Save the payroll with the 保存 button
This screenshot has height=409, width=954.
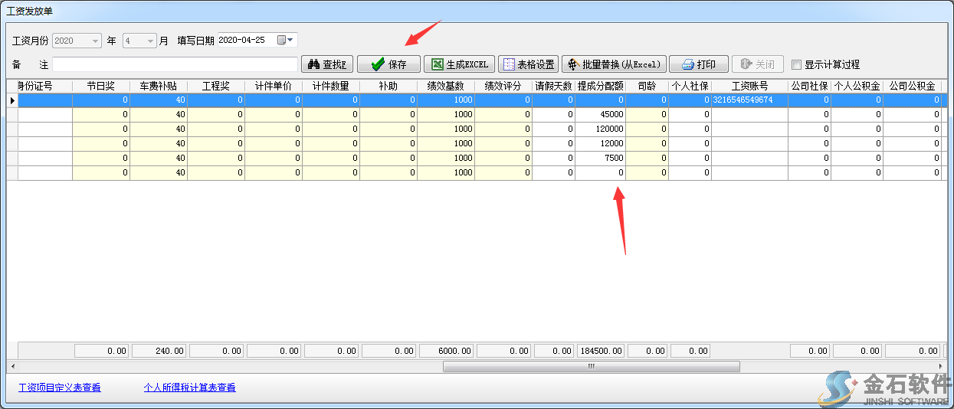[388, 64]
